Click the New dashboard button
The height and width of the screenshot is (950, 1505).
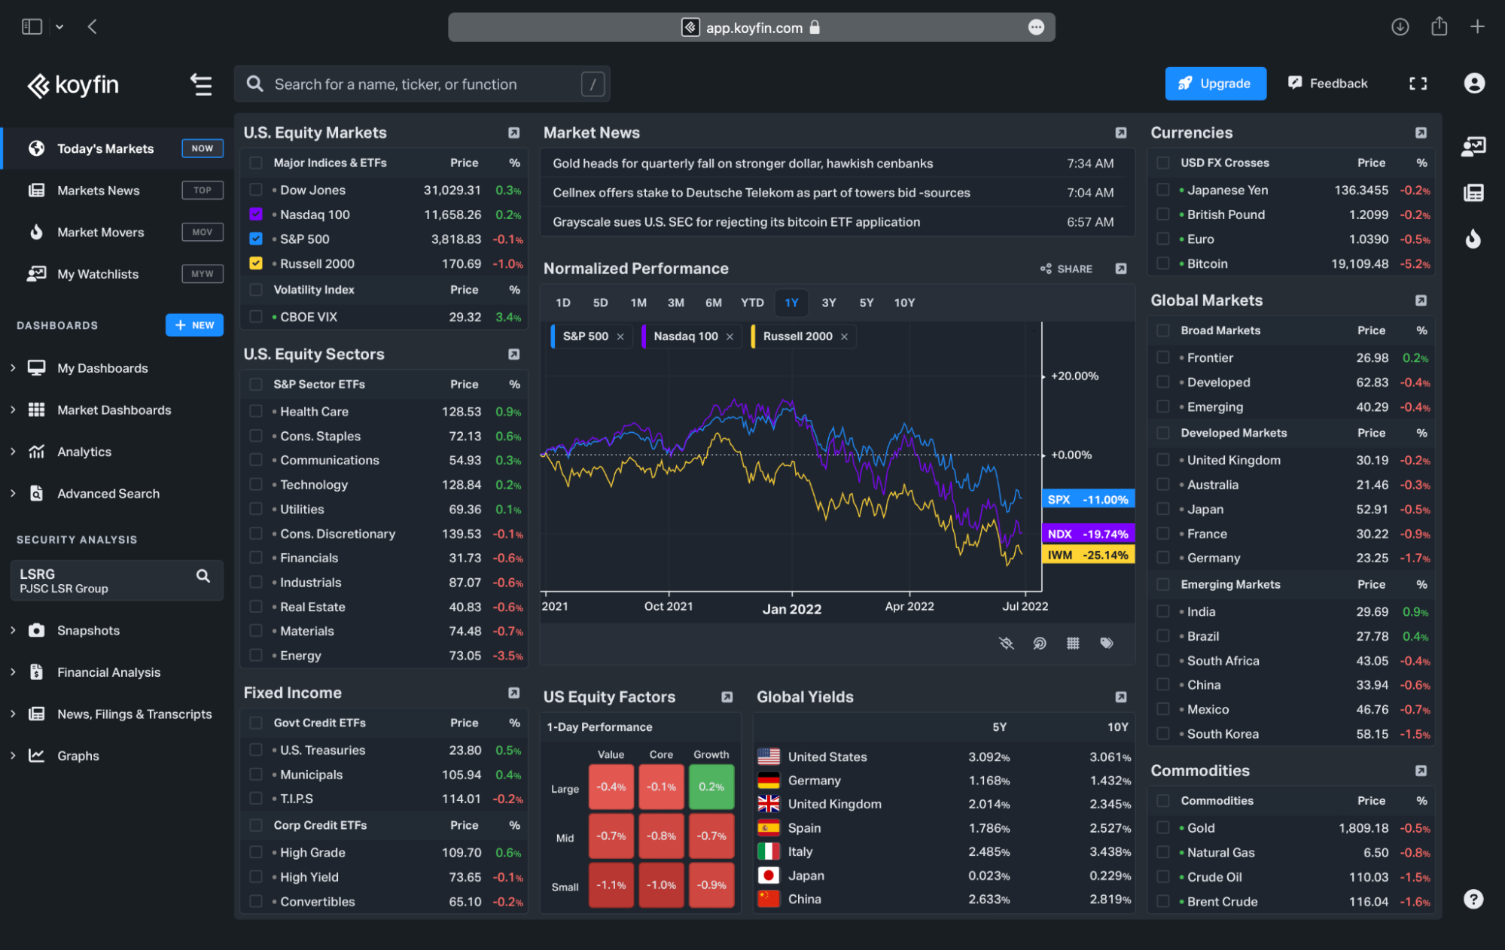pyautogui.click(x=194, y=325)
